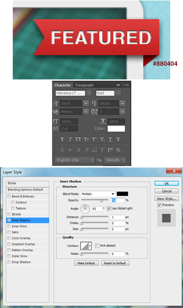Enable Gradient Overlay checkbox
This screenshot has width=183, height=308.
(9, 244)
